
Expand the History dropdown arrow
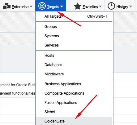coord(131,7)
